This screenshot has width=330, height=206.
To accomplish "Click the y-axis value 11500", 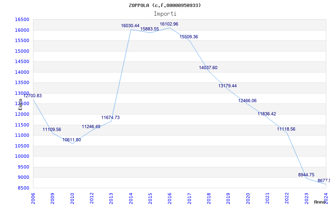I will (x=22, y=125).
